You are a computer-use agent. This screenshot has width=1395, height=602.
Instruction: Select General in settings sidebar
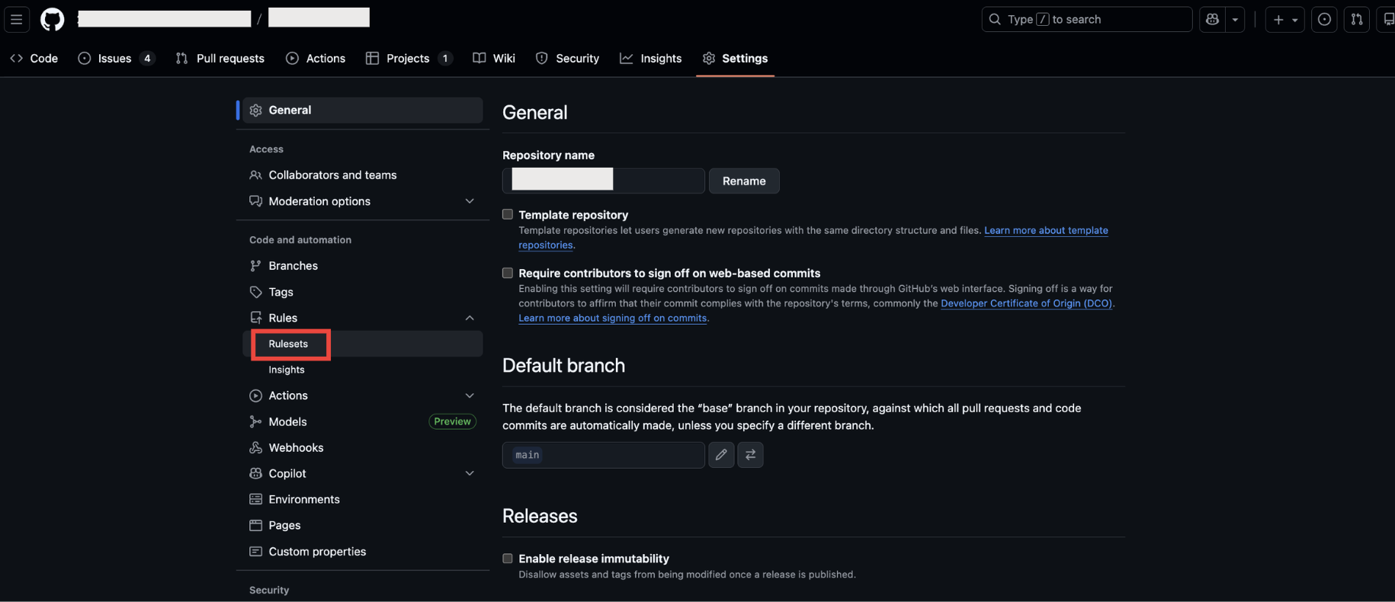(x=363, y=110)
